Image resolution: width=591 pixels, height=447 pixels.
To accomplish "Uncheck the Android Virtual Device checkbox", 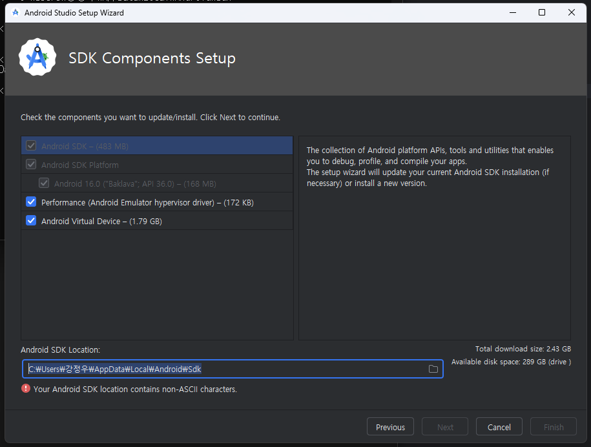I will click(x=31, y=220).
